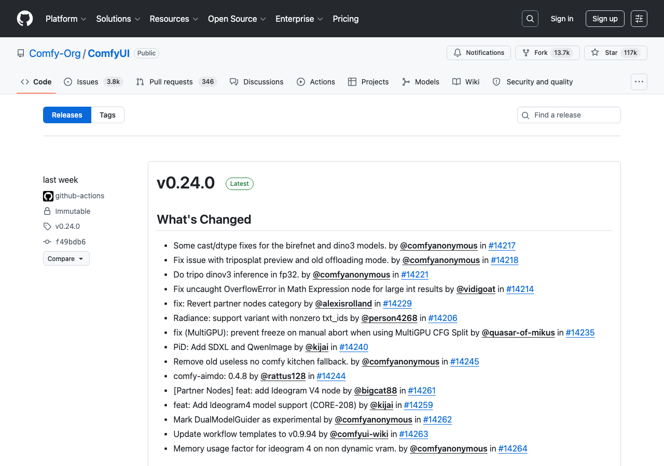
Task: Open the appearance settings icon in header
Action: (639, 19)
